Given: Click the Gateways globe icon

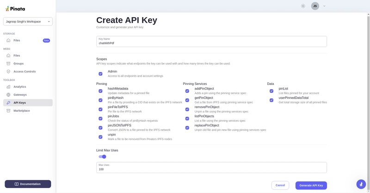Looking at the screenshot, I should pos(8,95).
